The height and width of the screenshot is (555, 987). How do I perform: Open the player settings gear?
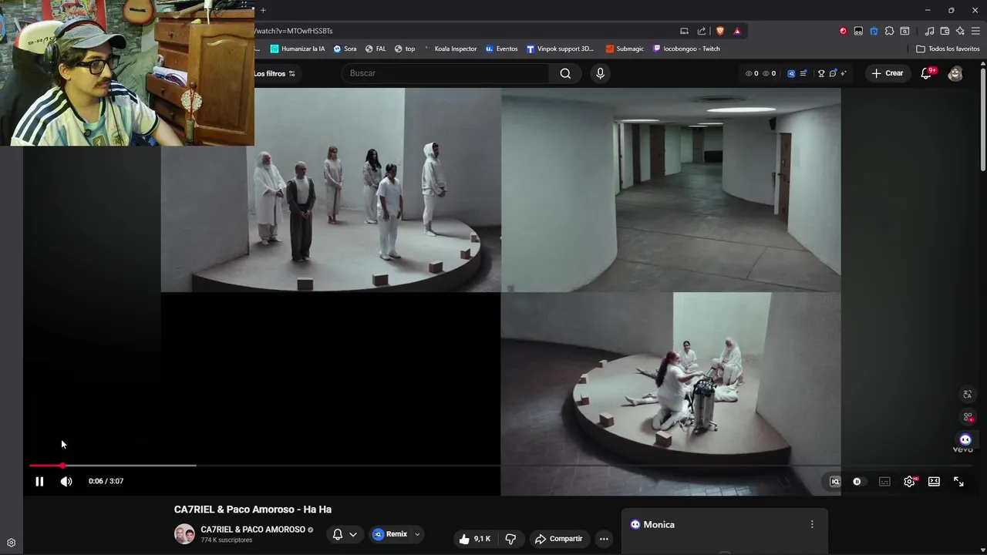pos(909,482)
